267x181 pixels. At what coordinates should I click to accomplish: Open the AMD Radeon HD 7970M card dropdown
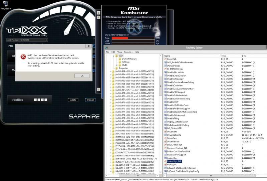click(x=27, y=40)
